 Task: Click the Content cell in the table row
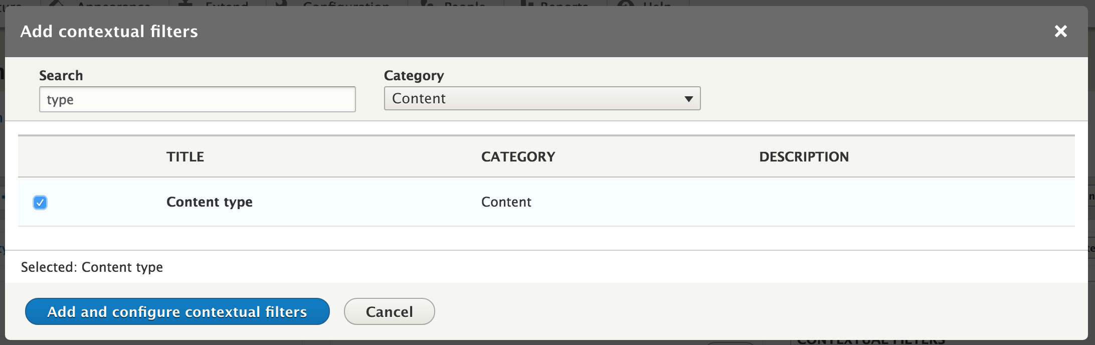click(506, 202)
